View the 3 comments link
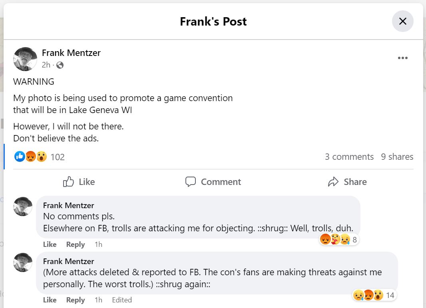 tap(349, 157)
